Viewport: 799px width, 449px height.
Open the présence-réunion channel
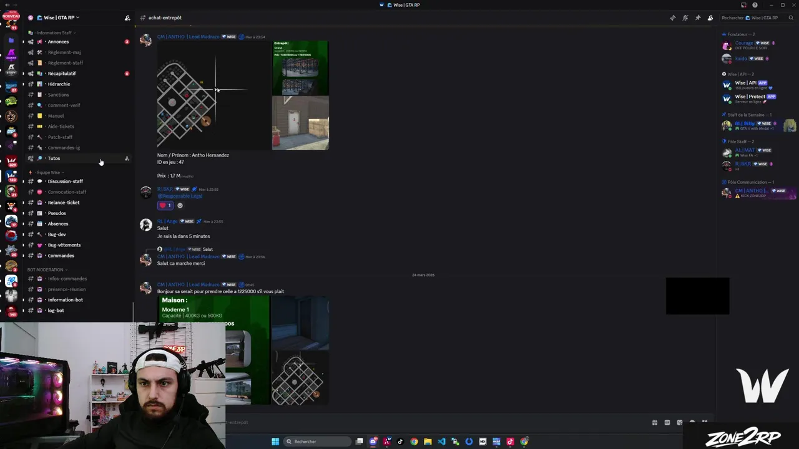click(79, 289)
